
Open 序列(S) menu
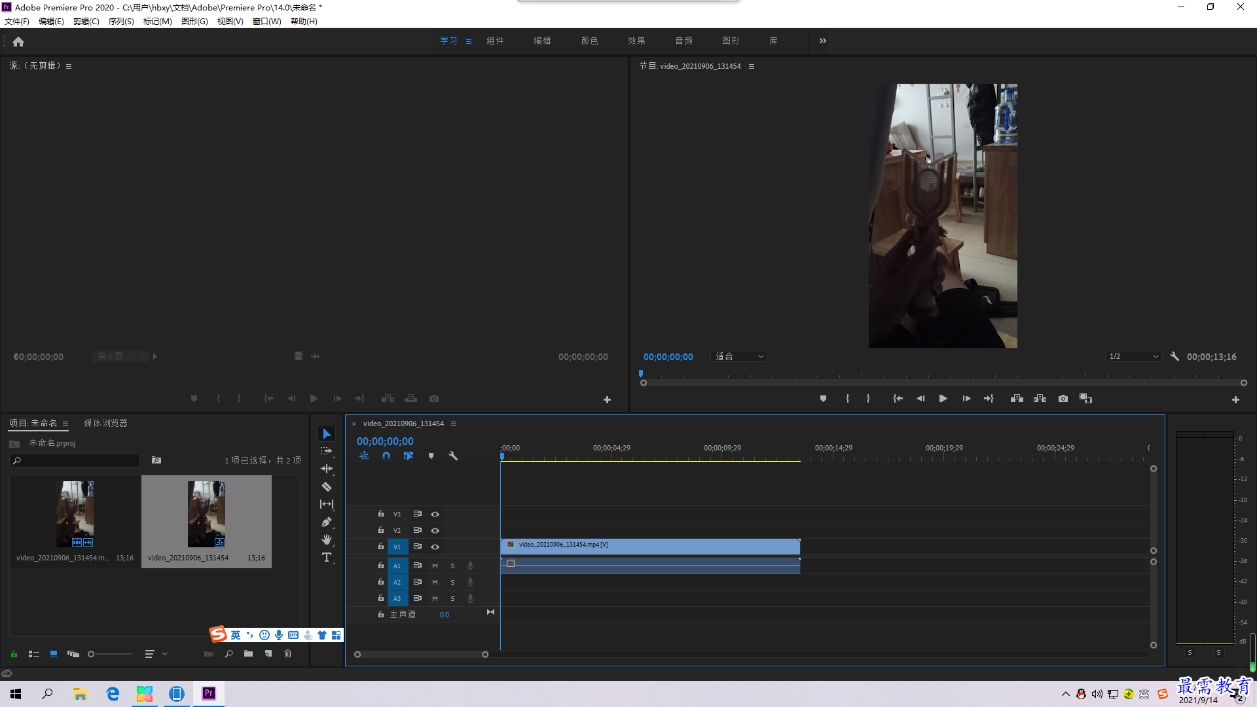click(x=121, y=22)
